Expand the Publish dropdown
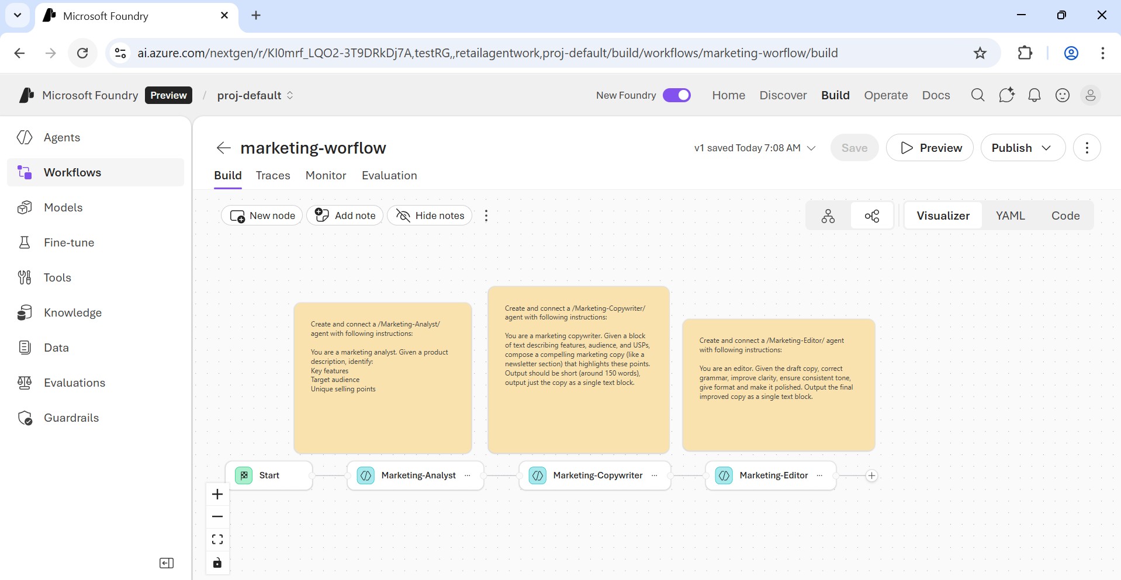The image size is (1121, 580). click(1046, 148)
